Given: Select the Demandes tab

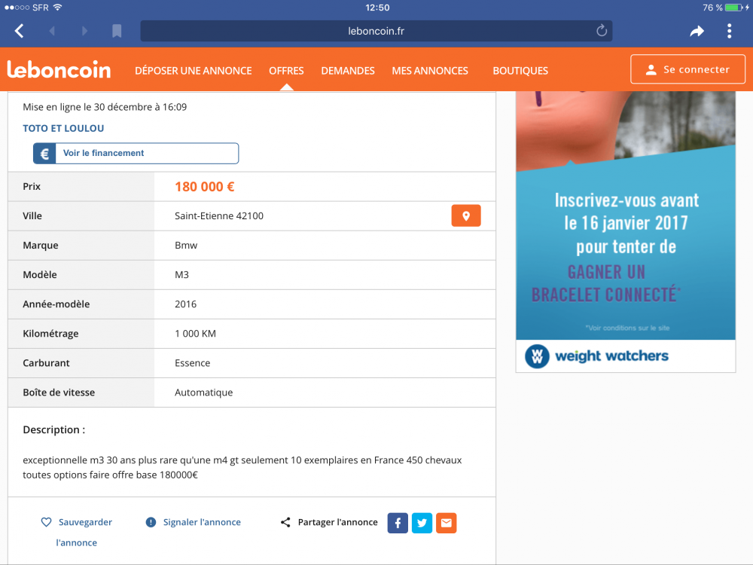Looking at the screenshot, I should [x=348, y=71].
